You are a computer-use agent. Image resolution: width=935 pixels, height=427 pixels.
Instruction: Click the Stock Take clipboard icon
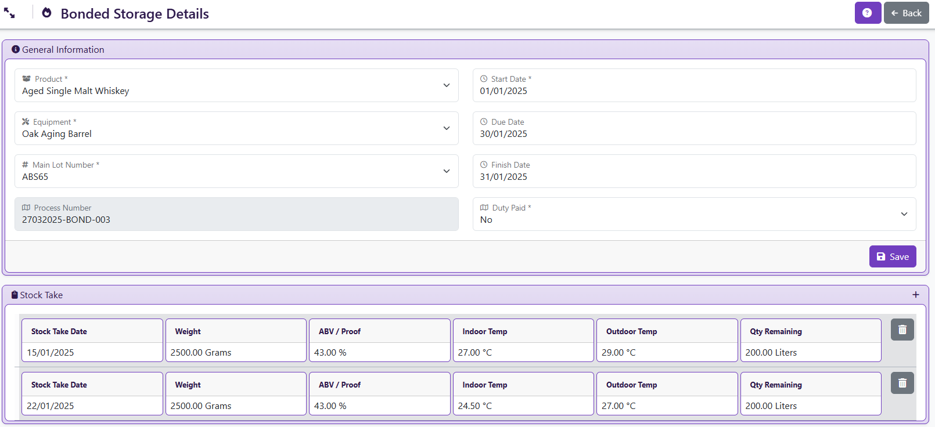15,295
